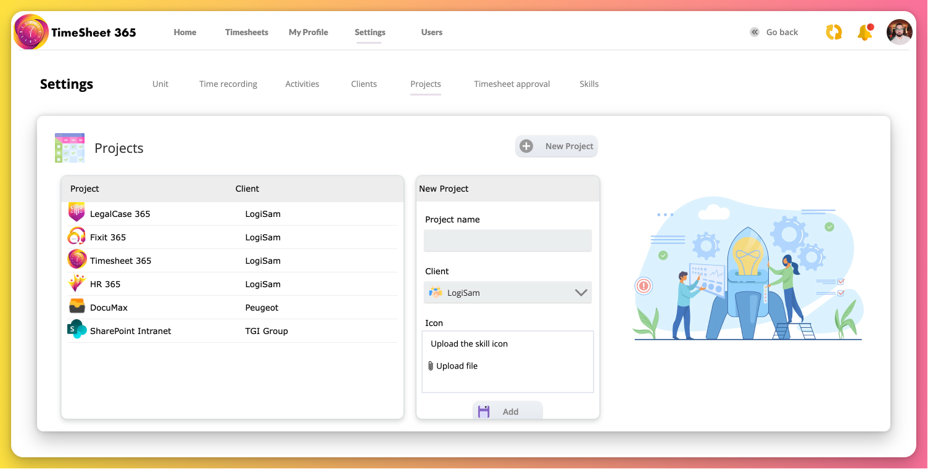This screenshot has height=469, width=928.
Task: Click the plus icon on New Project
Action: click(x=526, y=146)
